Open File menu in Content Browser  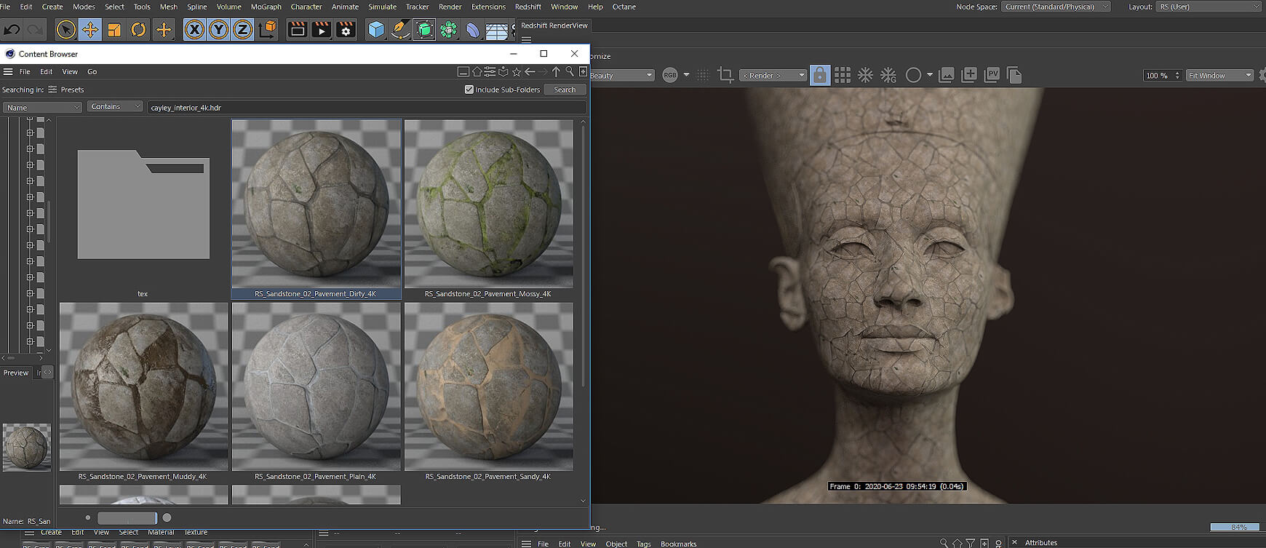25,72
